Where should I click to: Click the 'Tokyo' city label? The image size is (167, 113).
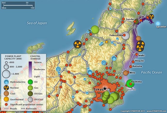(98, 89)
